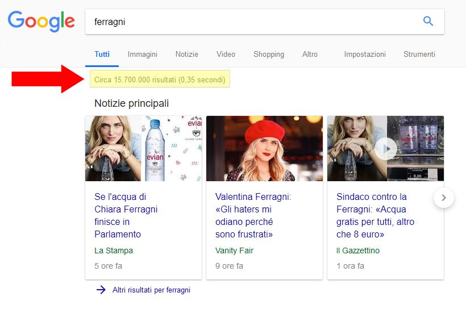Click Altri risultati per ferragni link
The height and width of the screenshot is (309, 466).
pos(151,290)
